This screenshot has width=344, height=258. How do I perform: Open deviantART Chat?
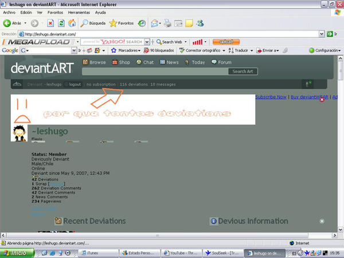145,62
